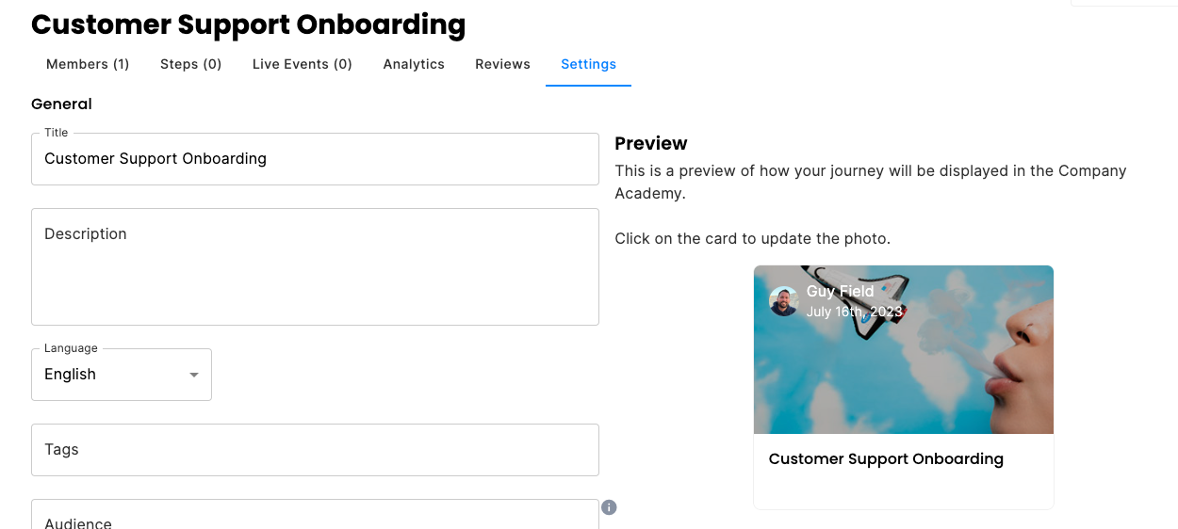1178x529 pixels.
Task: Select the Settings tab
Action: 588,64
